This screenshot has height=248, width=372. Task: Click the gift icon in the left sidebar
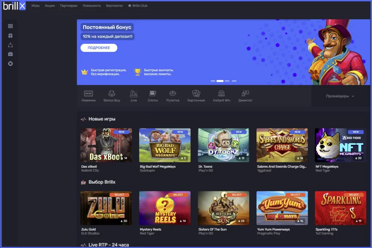[x=10, y=35]
